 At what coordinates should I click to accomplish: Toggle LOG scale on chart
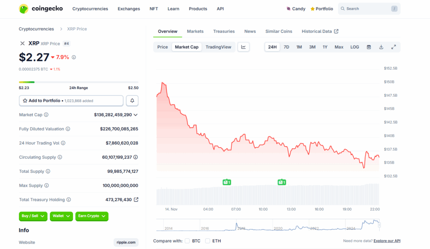tap(355, 47)
